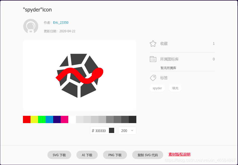
Task: Pick the yellow color swatch
Action: point(34,119)
